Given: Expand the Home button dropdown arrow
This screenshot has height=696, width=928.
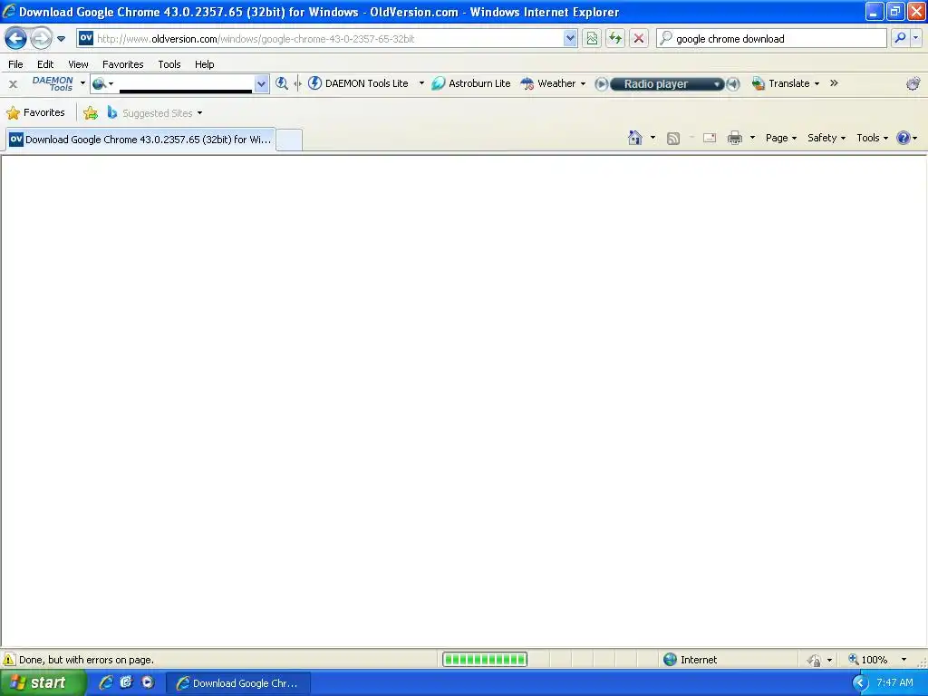Looking at the screenshot, I should coord(652,138).
